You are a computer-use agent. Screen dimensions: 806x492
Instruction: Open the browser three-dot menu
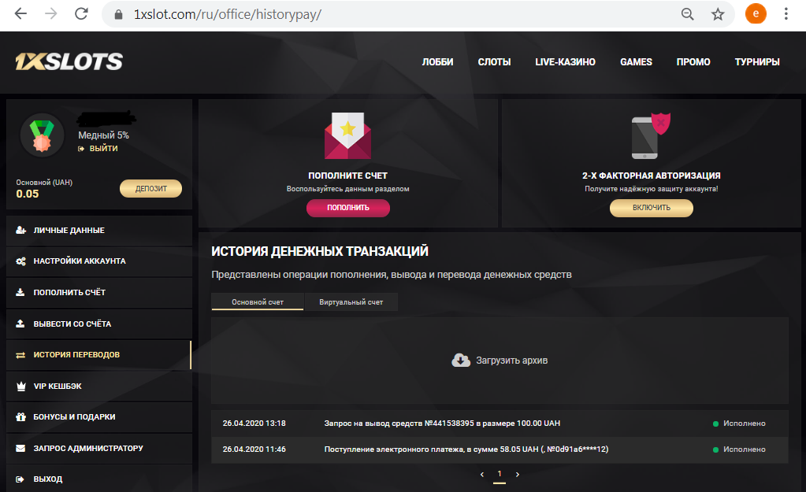[786, 14]
